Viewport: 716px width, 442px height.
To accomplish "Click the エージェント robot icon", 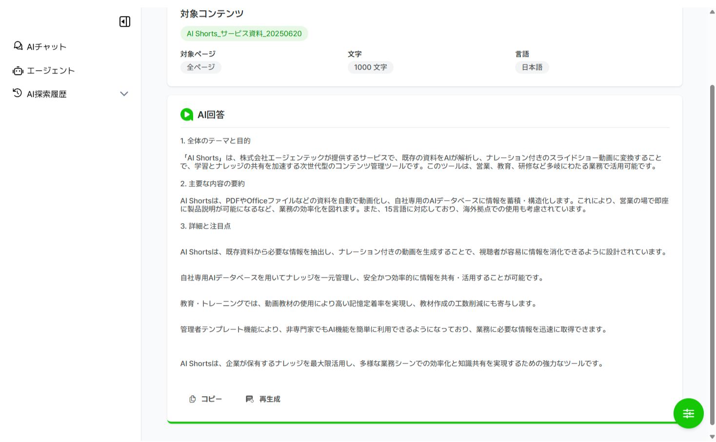I will coord(18,71).
